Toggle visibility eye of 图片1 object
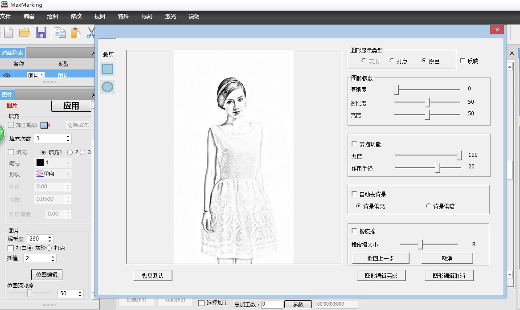This screenshot has width=520, height=310. pos(7,76)
